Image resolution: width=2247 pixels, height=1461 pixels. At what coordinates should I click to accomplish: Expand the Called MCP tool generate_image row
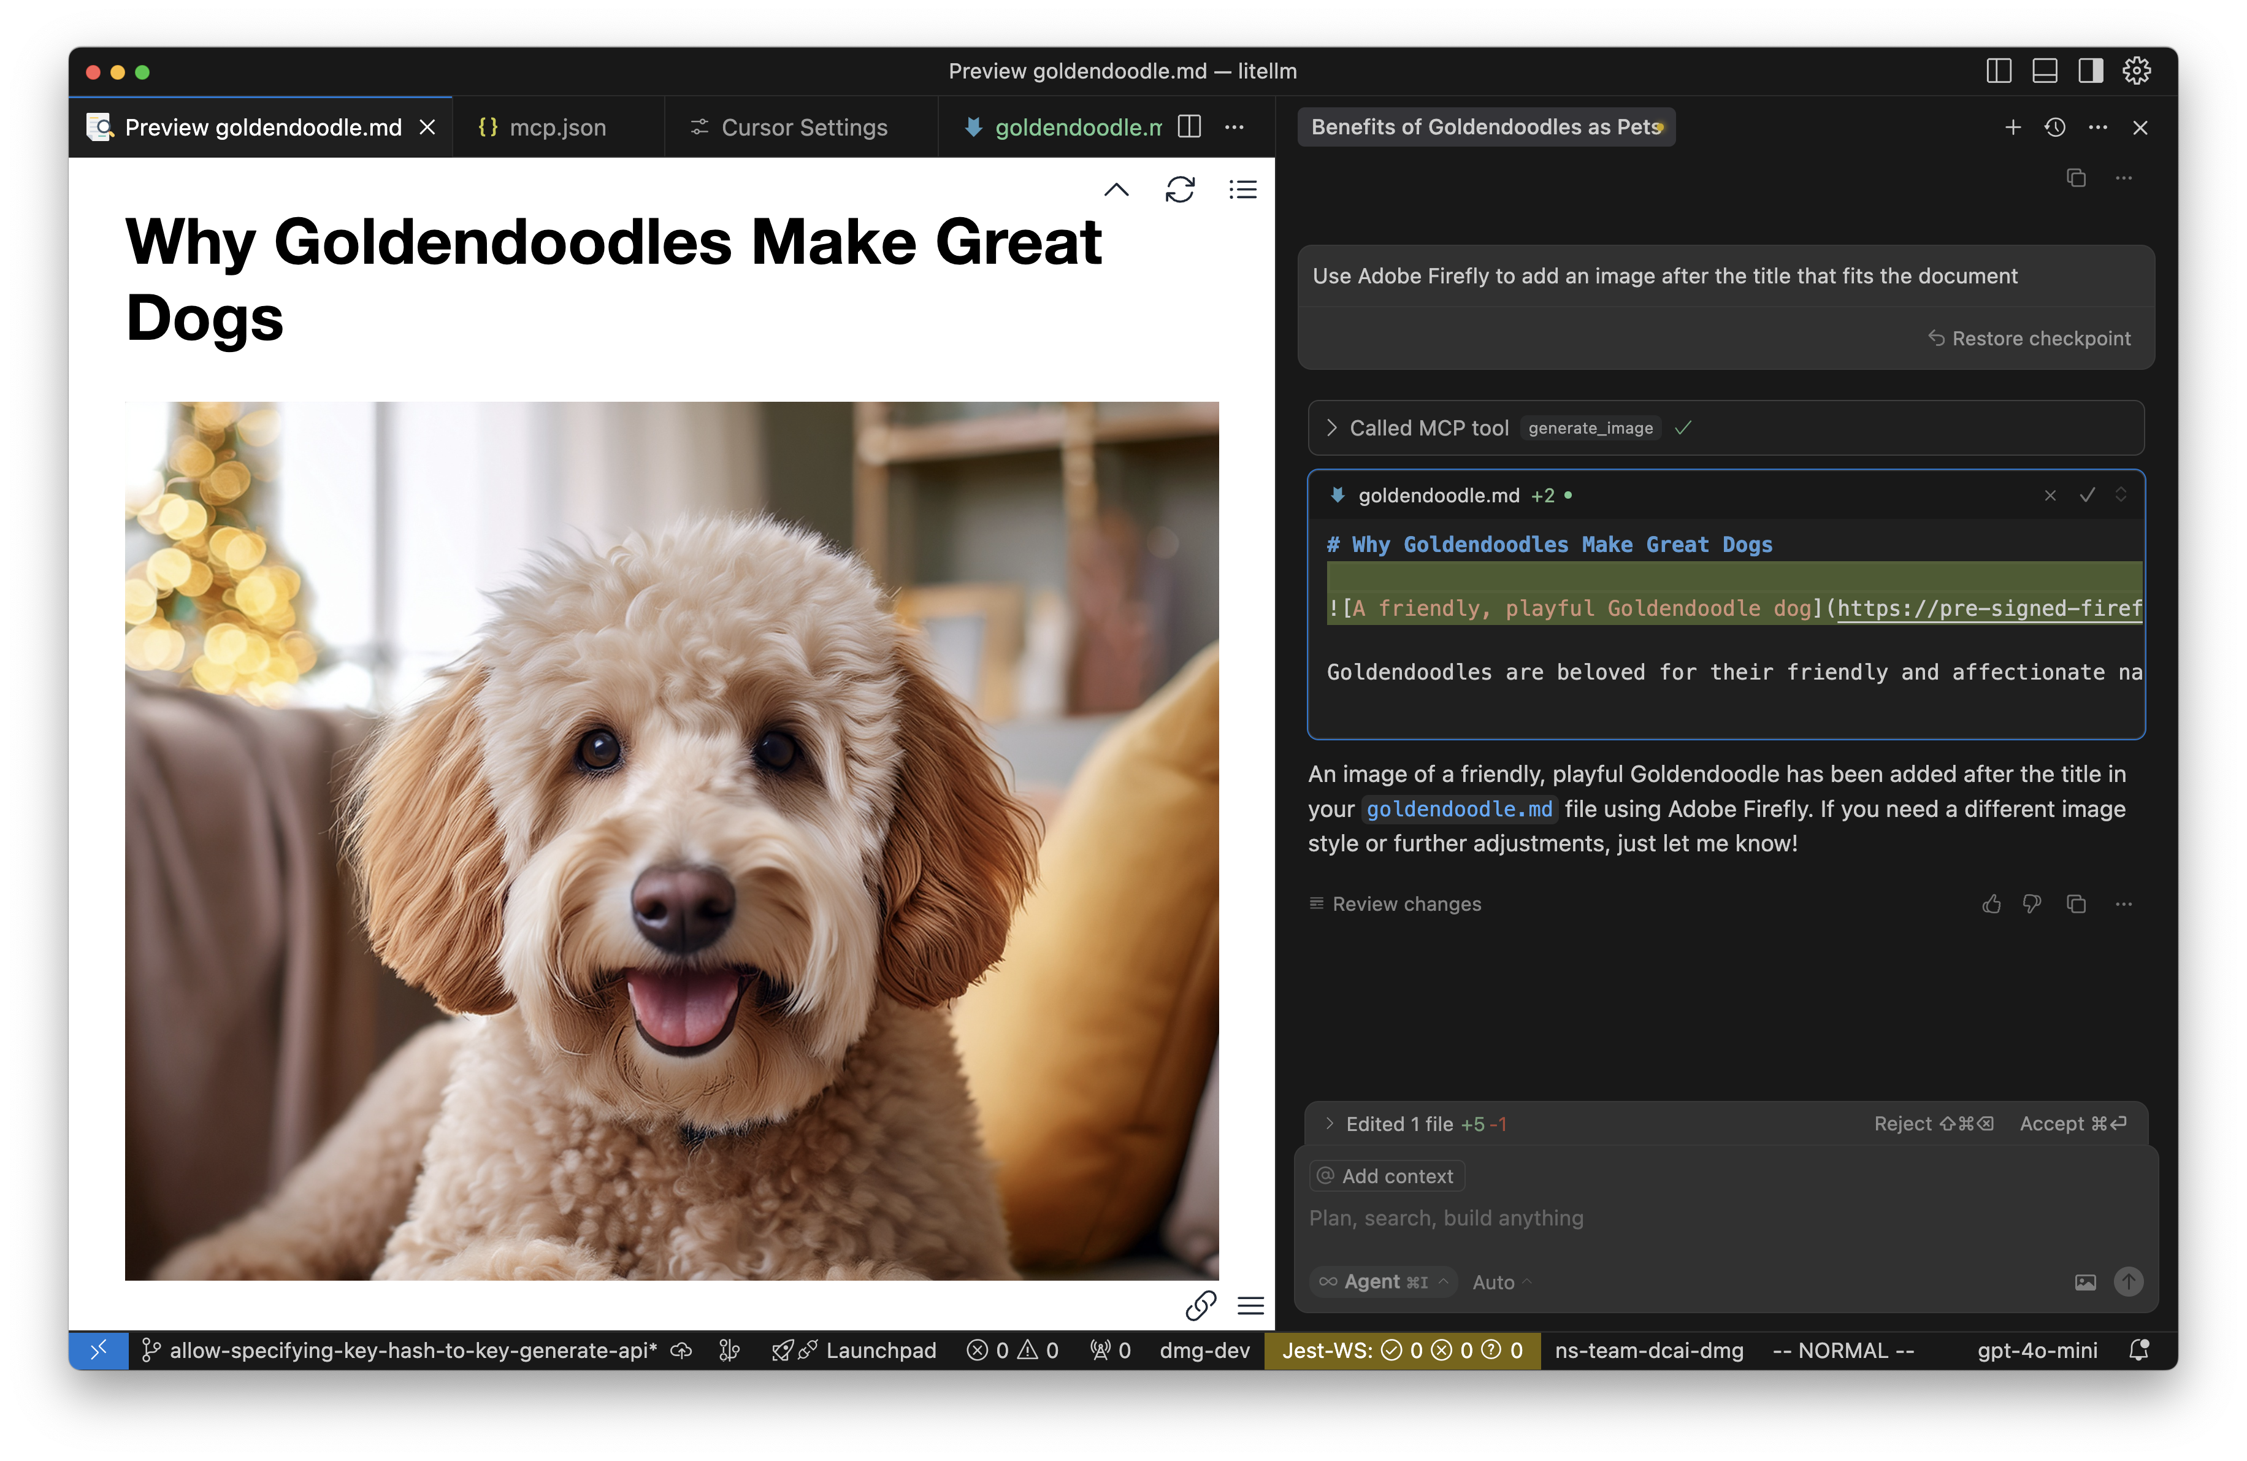1725,428
